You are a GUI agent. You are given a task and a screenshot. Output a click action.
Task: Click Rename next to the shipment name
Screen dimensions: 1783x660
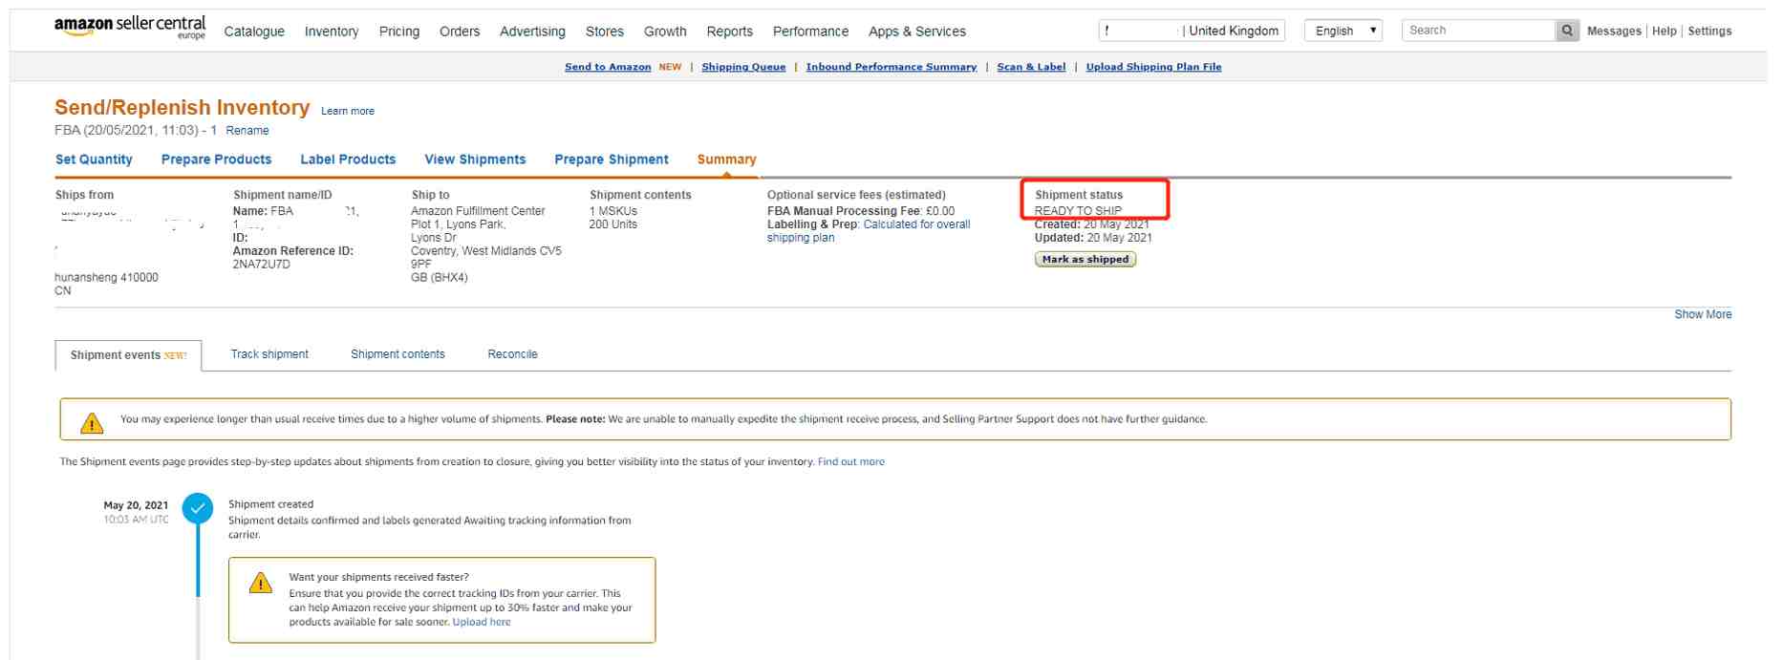click(x=247, y=131)
